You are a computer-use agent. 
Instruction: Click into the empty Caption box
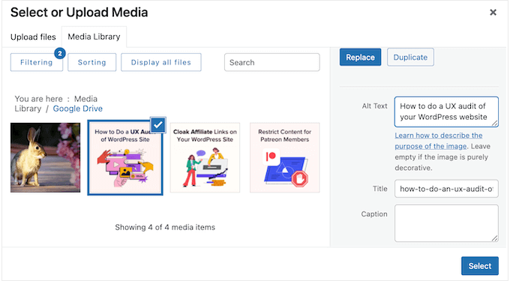tap(446, 223)
